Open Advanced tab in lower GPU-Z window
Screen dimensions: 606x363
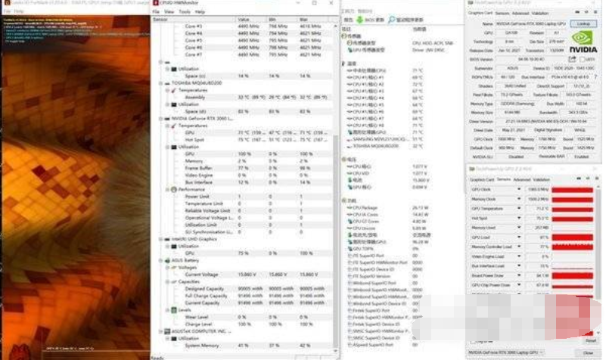[522, 179]
